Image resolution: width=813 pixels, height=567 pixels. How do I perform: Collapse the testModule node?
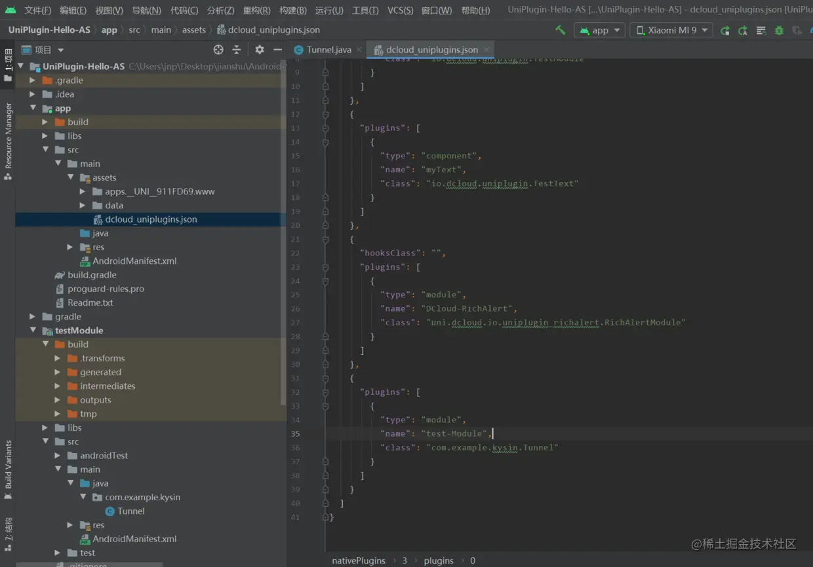point(33,330)
